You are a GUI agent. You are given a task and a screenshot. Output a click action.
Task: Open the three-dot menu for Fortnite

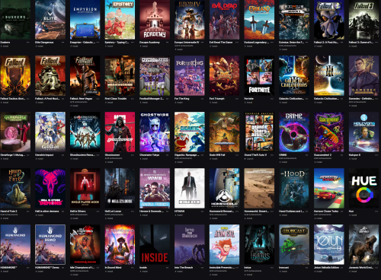271,99
